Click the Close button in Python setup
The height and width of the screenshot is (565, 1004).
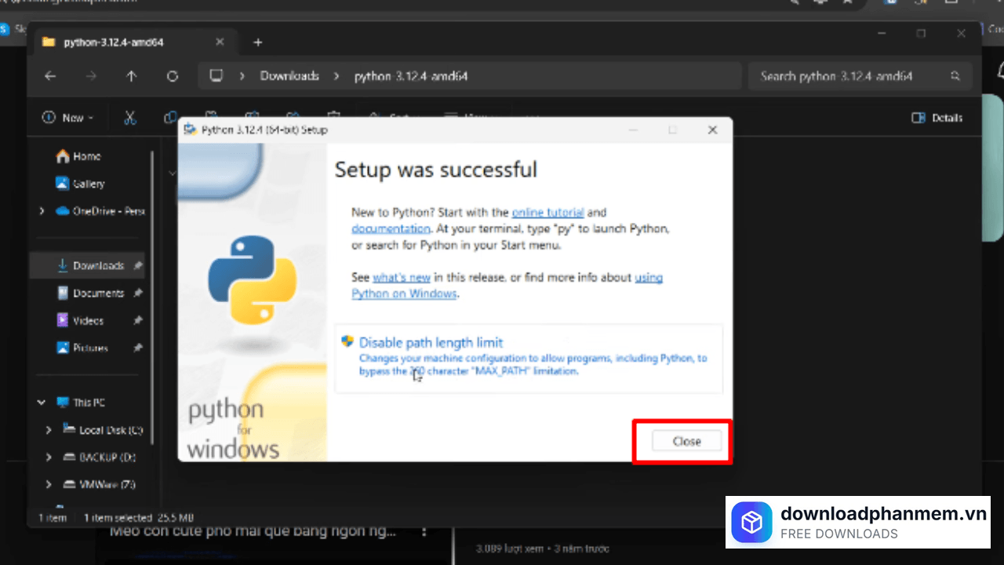tap(686, 441)
